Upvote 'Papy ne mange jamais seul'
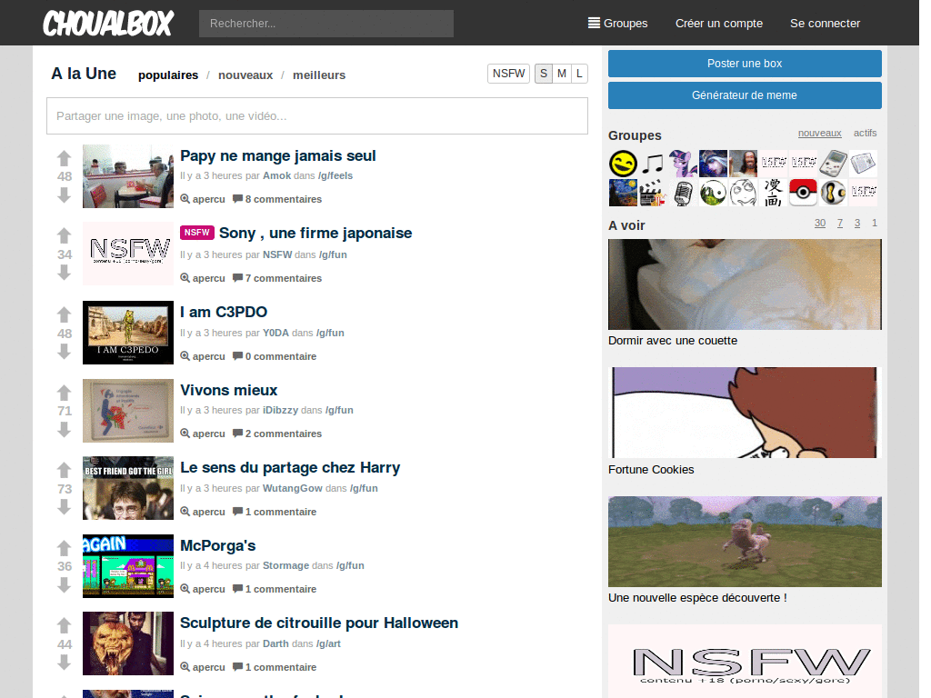This screenshot has height=698, width=931. [65, 158]
